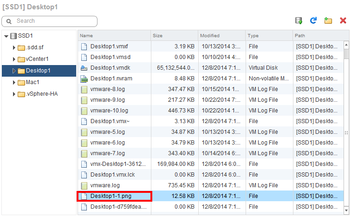Expand the .sdd.sf folder arrow

pos(14,47)
